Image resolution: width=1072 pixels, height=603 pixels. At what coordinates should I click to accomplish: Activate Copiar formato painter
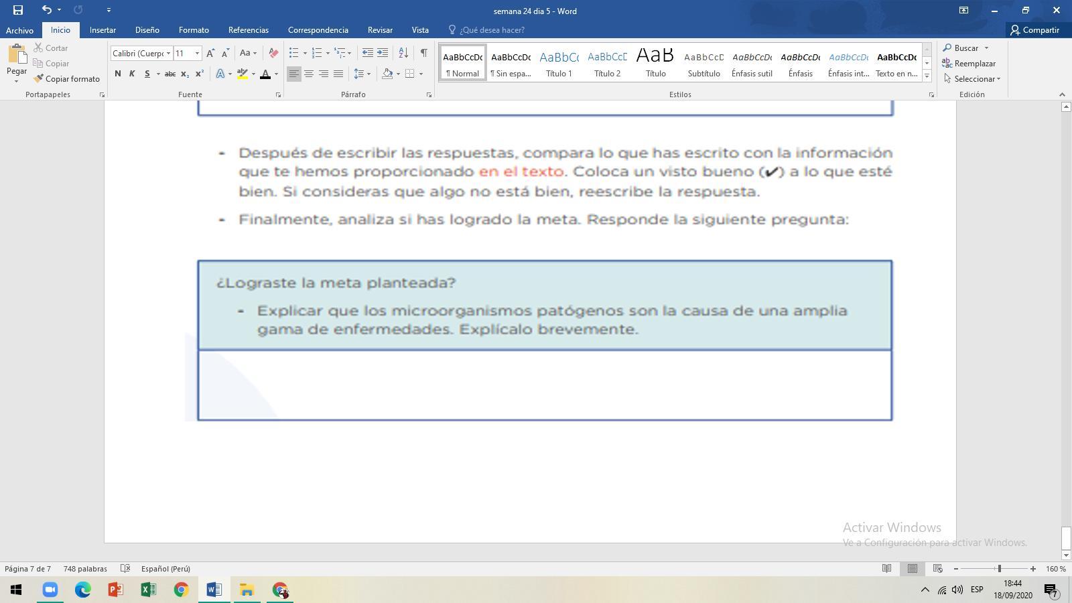click(66, 79)
